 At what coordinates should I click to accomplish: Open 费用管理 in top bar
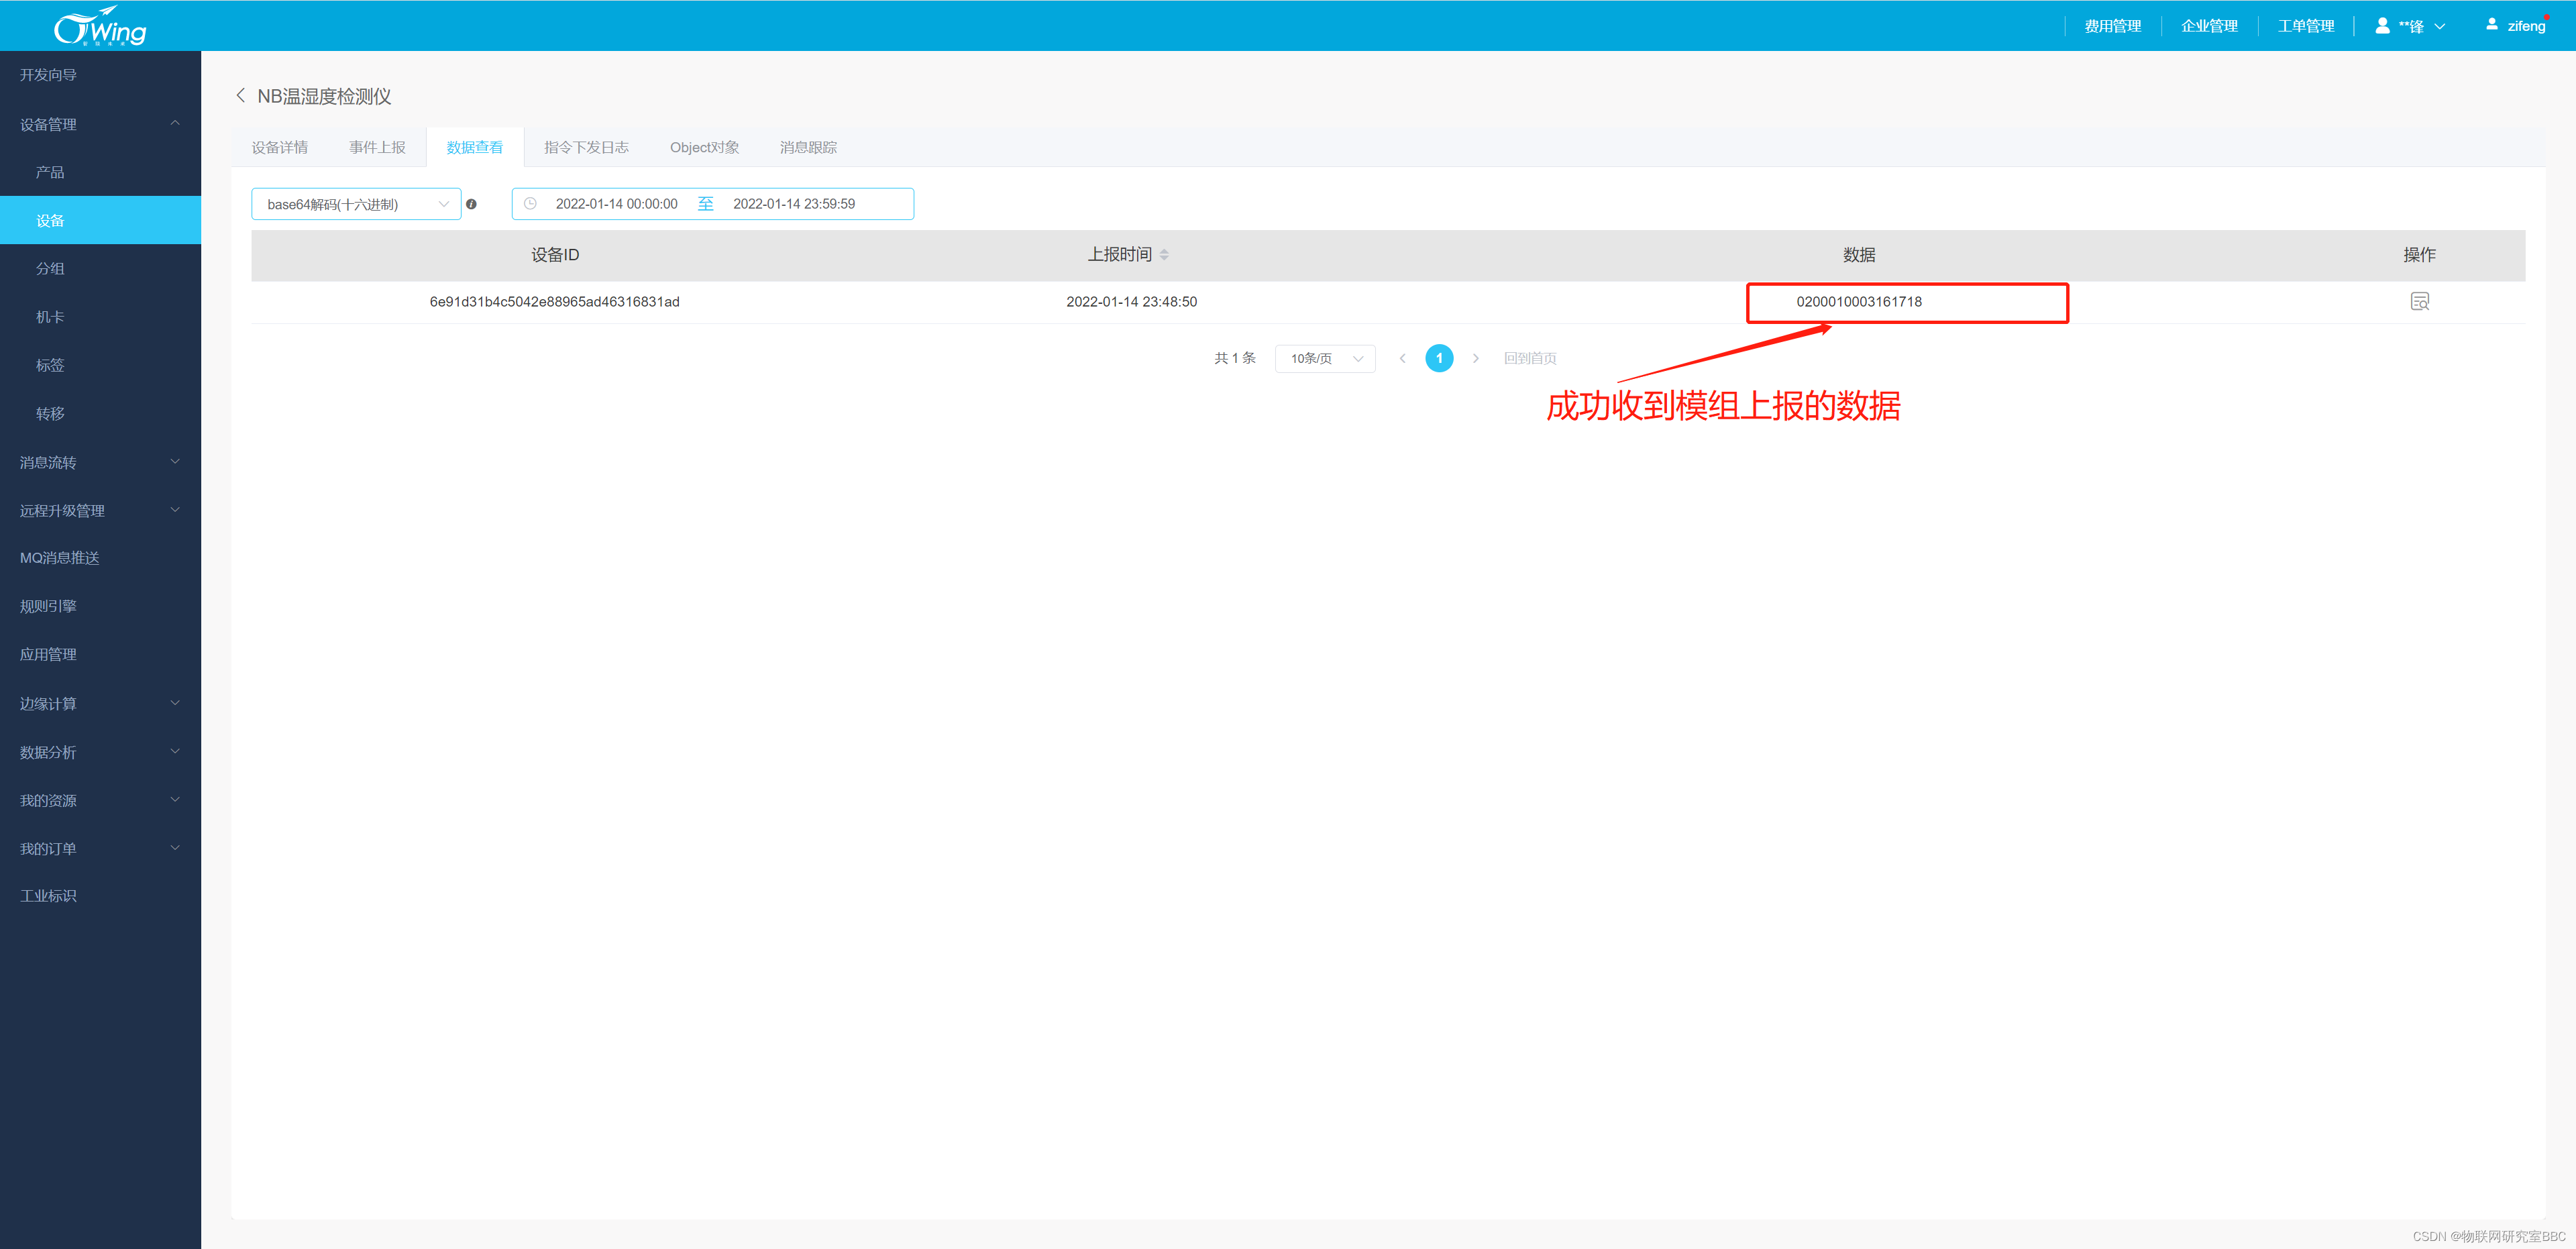[x=2112, y=26]
